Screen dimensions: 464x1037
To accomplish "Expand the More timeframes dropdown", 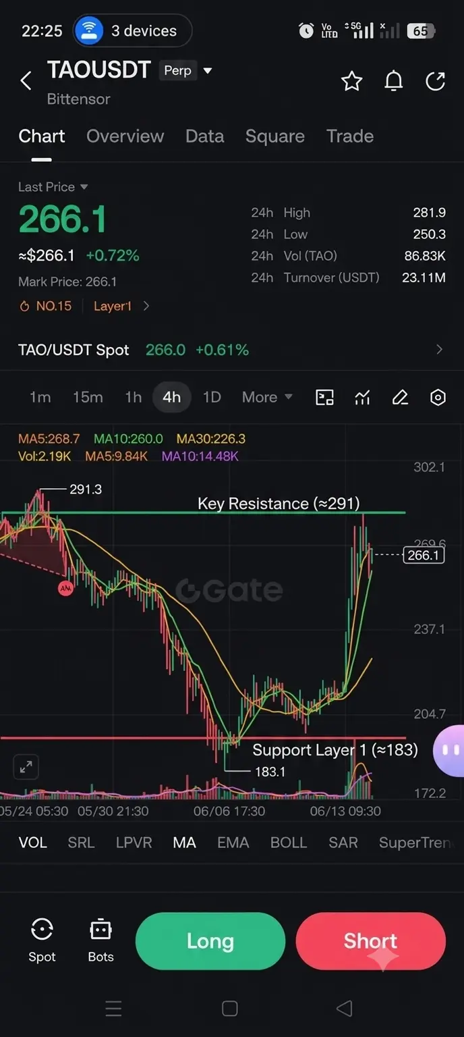I will [x=267, y=397].
